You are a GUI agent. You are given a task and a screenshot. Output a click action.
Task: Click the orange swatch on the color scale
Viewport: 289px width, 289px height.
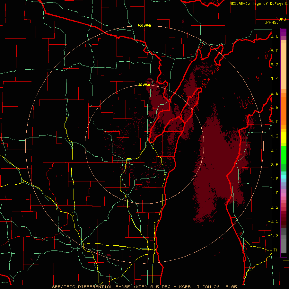click(x=284, y=110)
